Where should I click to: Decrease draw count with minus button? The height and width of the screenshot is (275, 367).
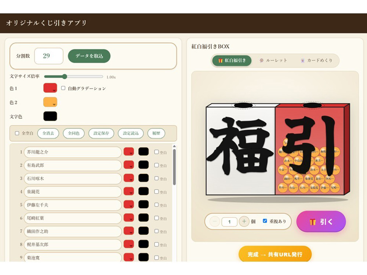point(215,221)
